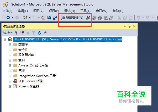Click the Database Engine Query icon

(88, 18)
